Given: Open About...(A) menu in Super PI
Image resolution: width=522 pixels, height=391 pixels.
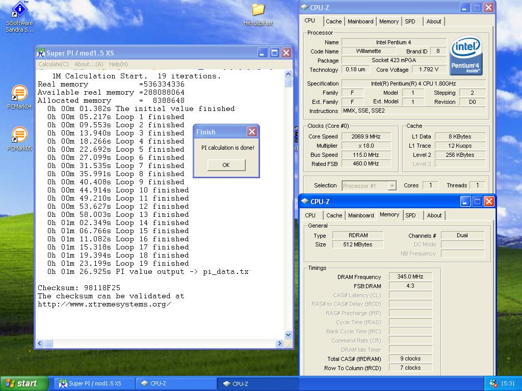Looking at the screenshot, I should [89, 64].
